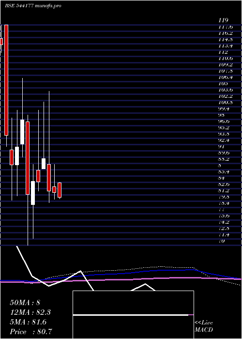Click the 109.2 price level label
Viewport: 242px width, 339px height.
point(226,64)
